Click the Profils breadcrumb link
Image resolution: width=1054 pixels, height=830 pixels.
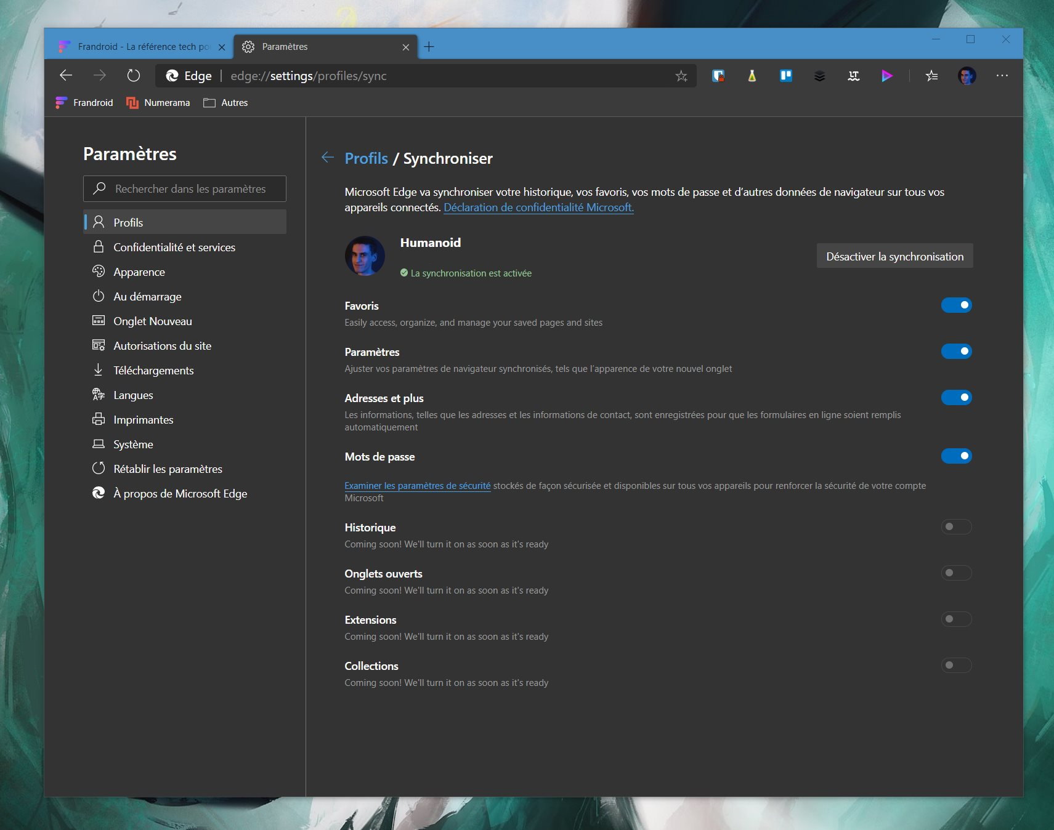click(366, 158)
